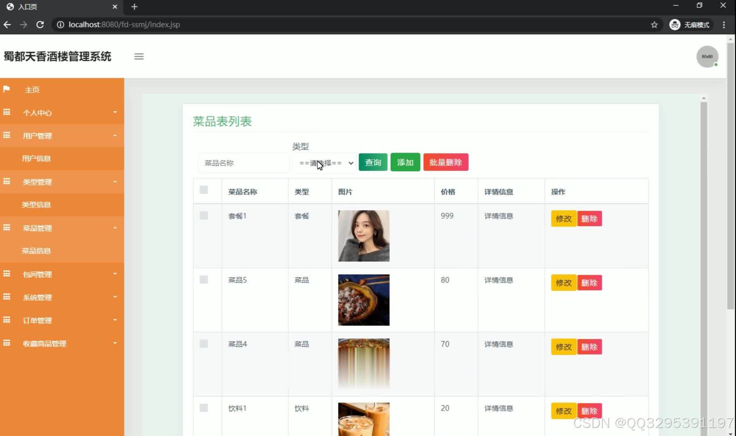This screenshot has height=436, width=736.
Task: Click the browser page vertical scrollbar
Action: (730, 176)
